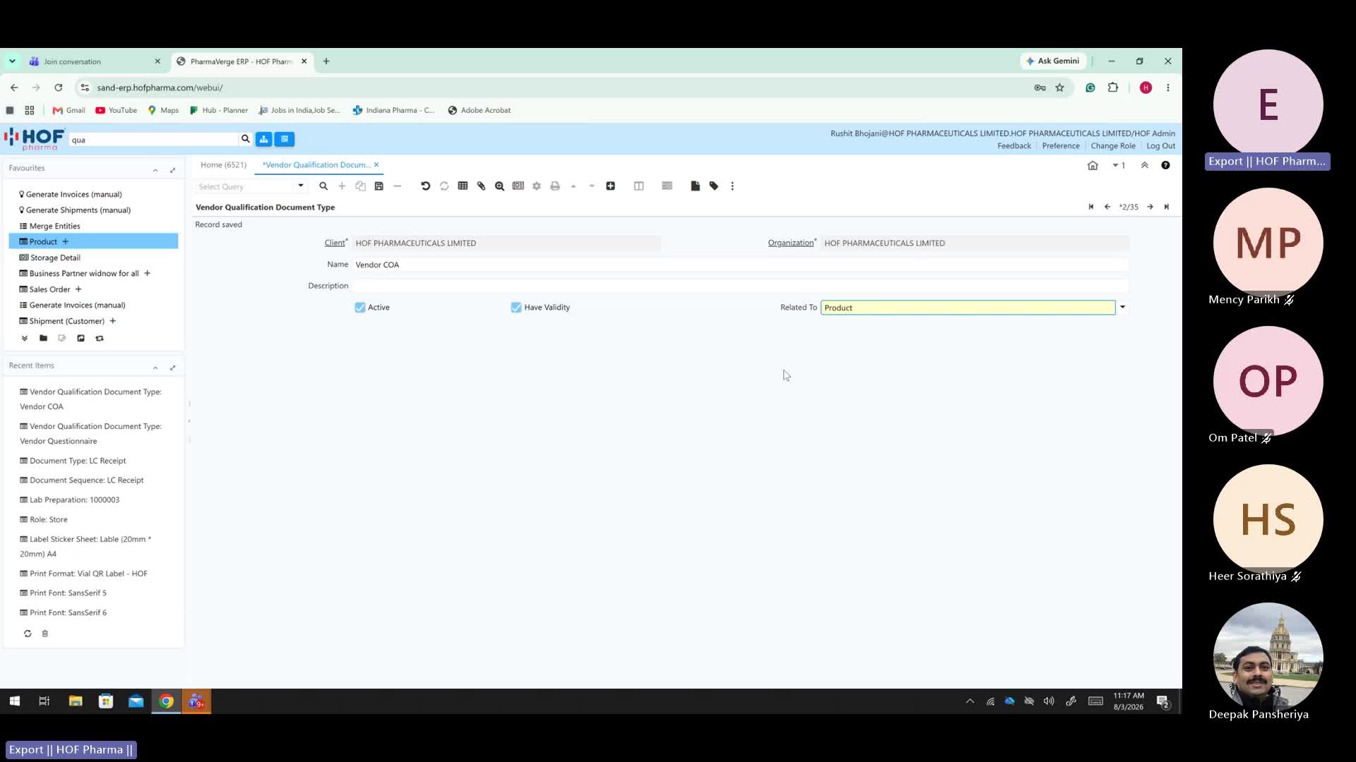Click the Find Record magnifier in toolbar
This screenshot has width=1356, height=762.
323,186
